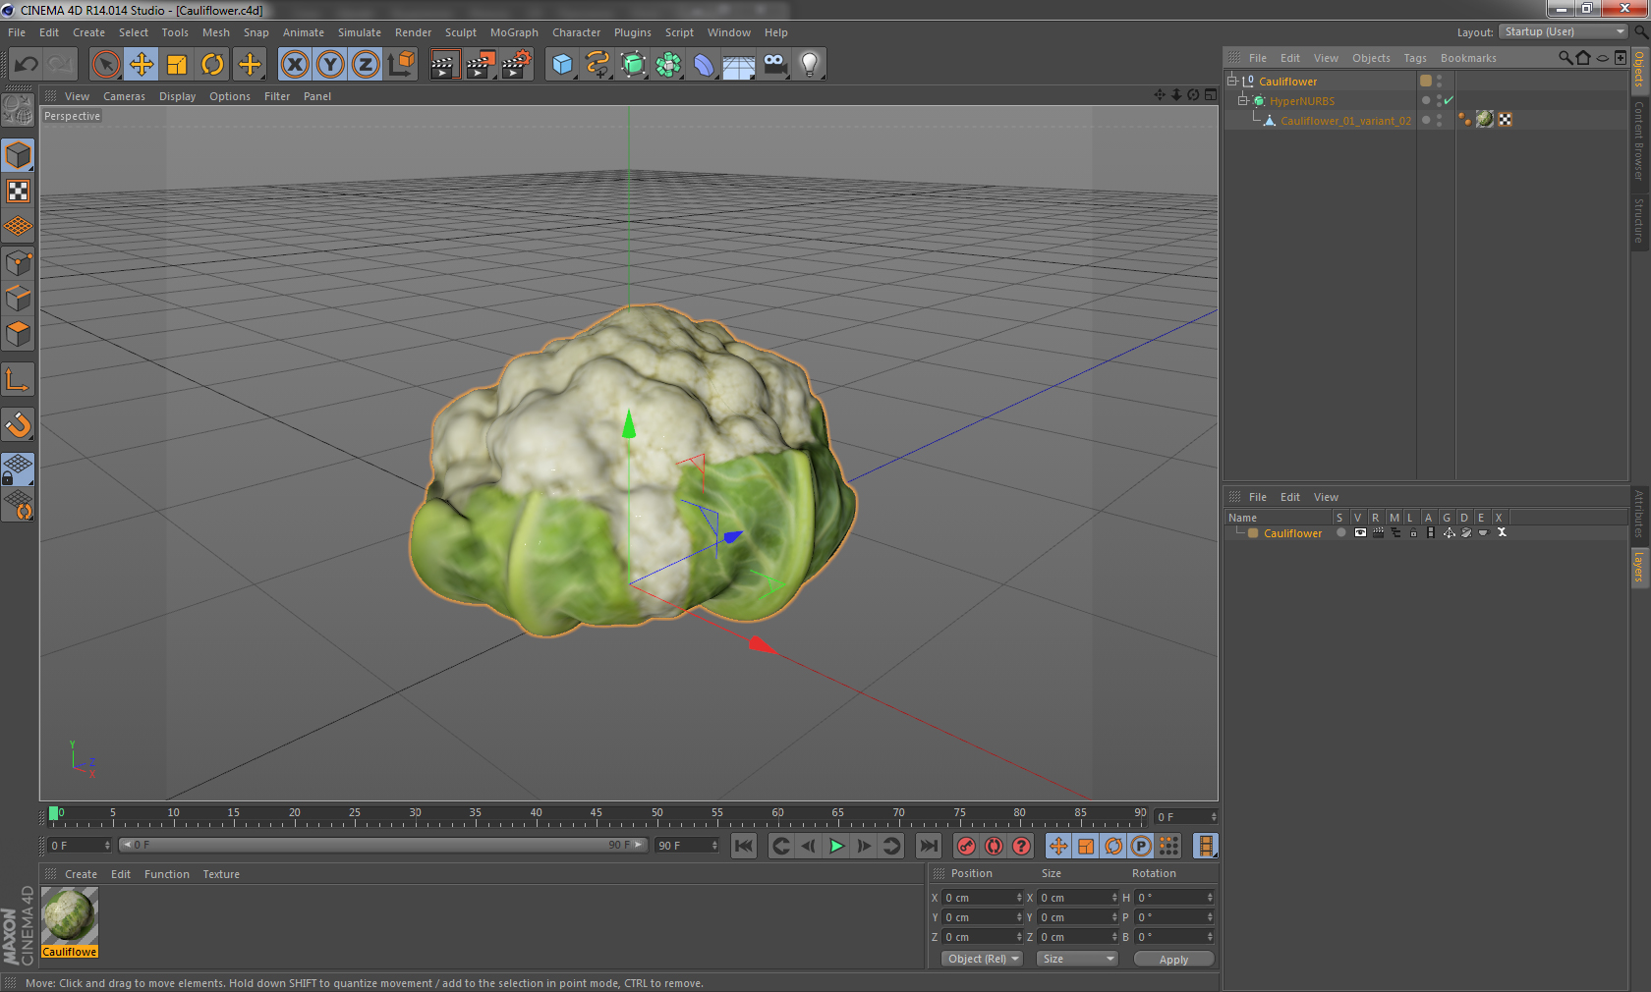Screen dimensions: 1651x992
Task: Toggle X axis lock
Action: (x=295, y=65)
